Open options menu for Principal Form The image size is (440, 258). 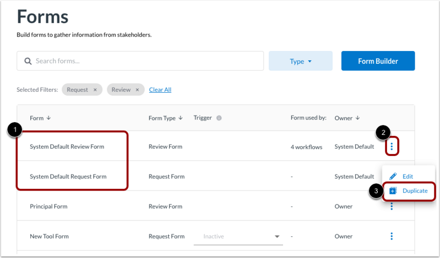pyautogui.click(x=392, y=207)
